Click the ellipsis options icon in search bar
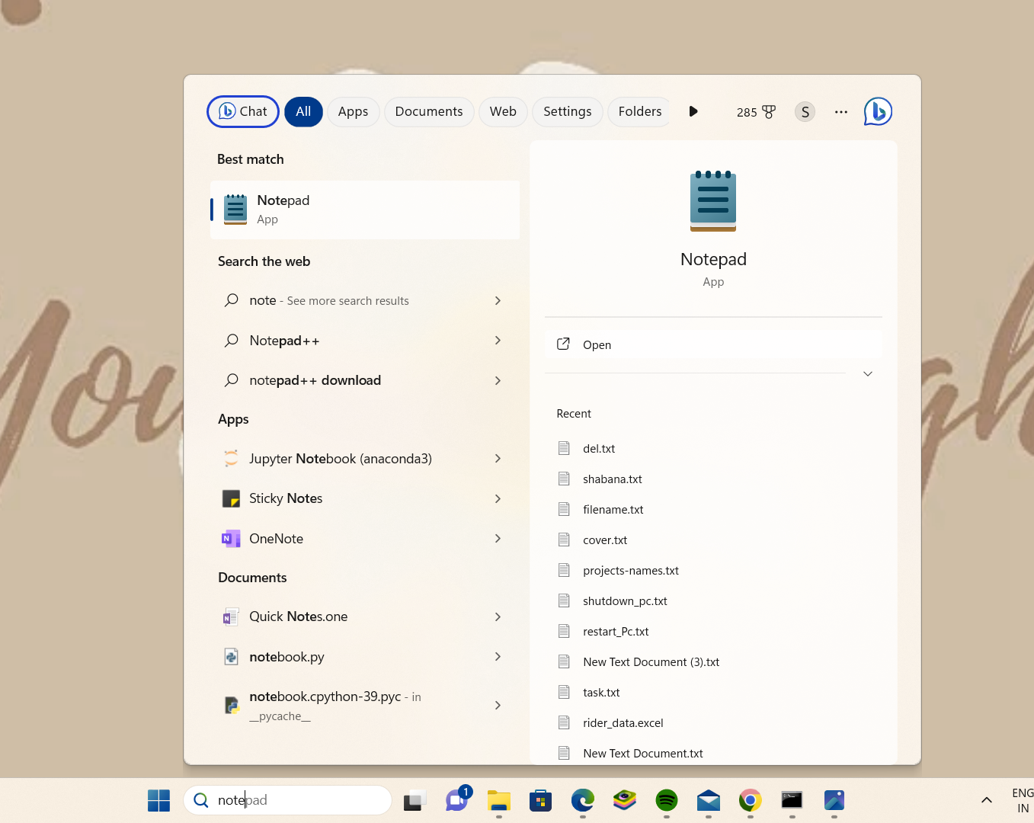The image size is (1034, 823). [x=840, y=111]
